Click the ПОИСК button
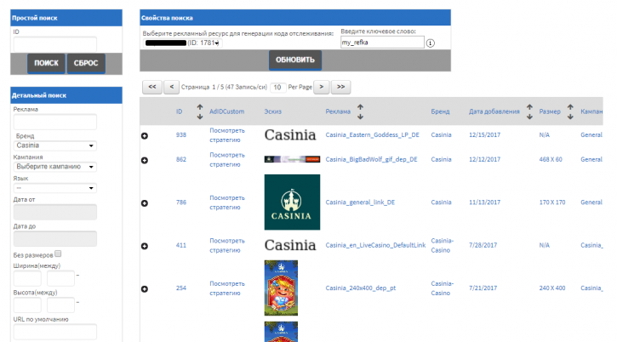617x342 pixels. pyautogui.click(x=46, y=63)
